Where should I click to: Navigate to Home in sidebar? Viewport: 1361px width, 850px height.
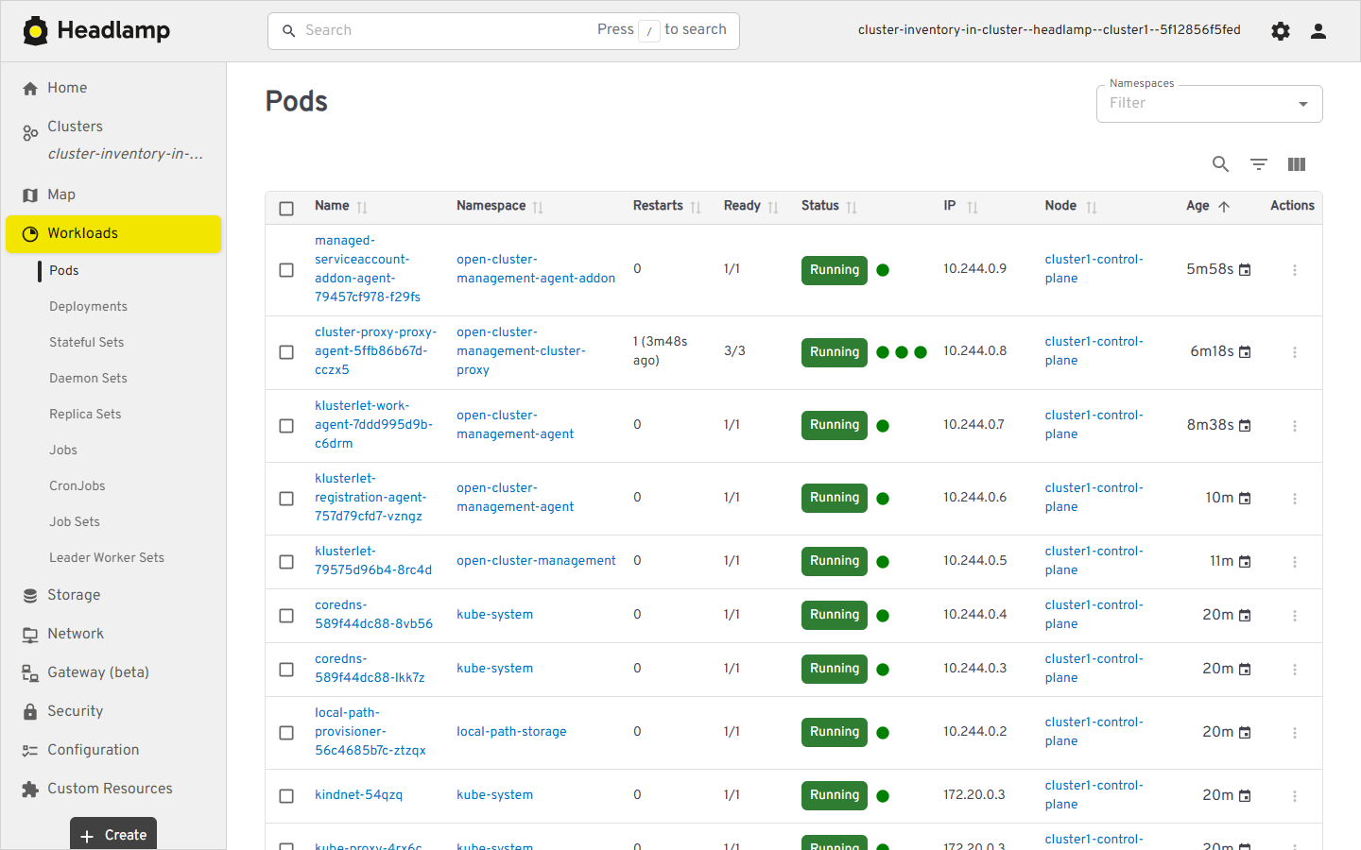click(113, 88)
